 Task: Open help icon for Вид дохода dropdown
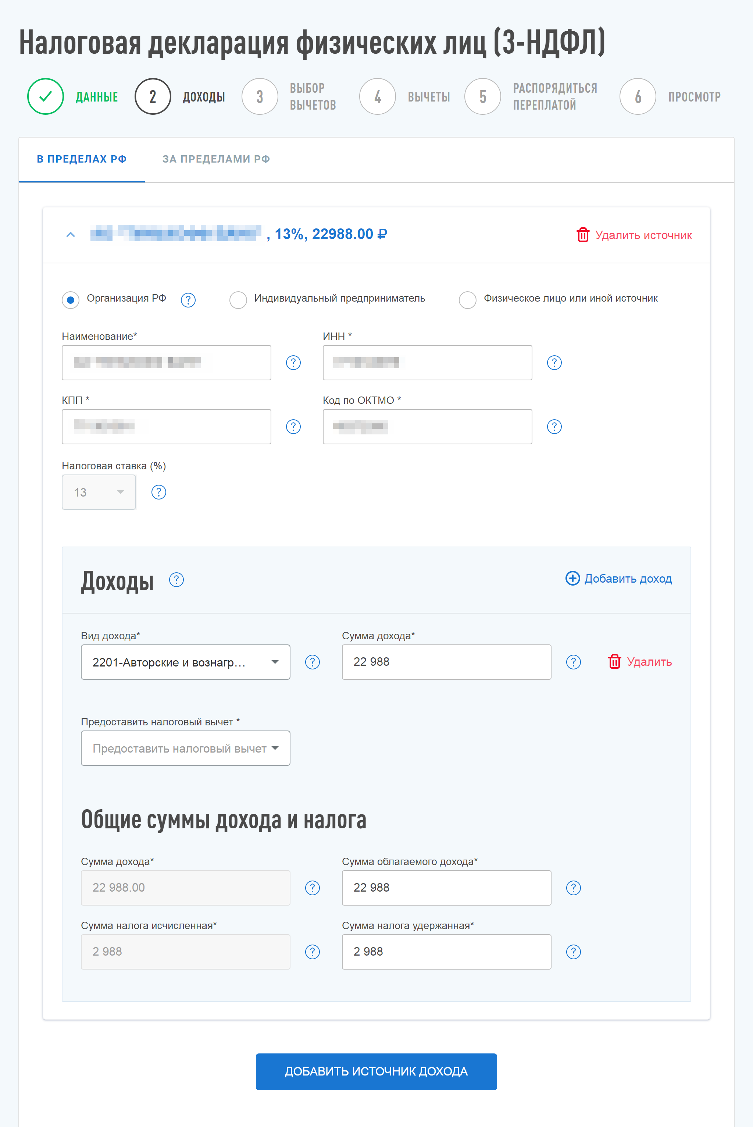[313, 662]
